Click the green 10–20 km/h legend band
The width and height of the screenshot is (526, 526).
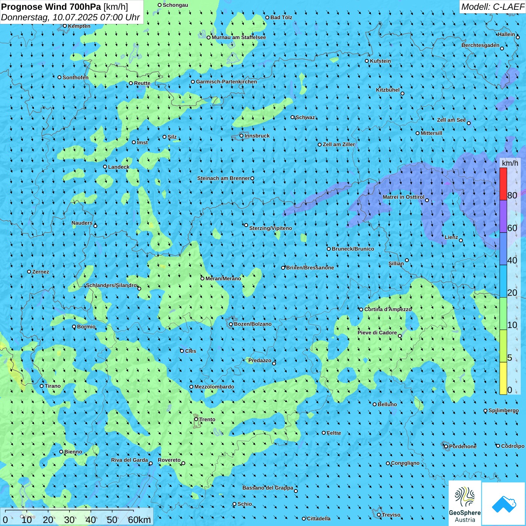point(503,313)
